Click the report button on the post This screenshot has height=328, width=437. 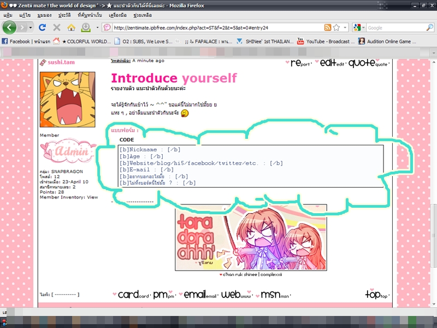(298, 63)
